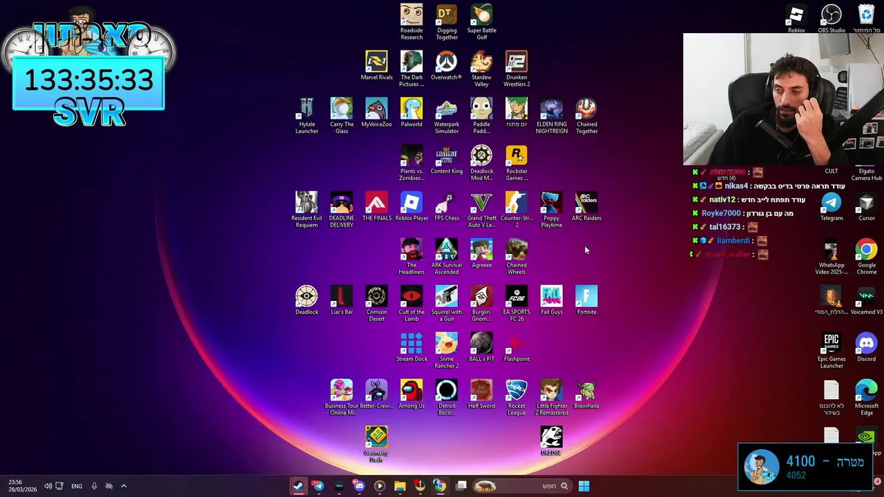
Task: Open Resident Evil Requiem shortcut
Action: point(307,209)
